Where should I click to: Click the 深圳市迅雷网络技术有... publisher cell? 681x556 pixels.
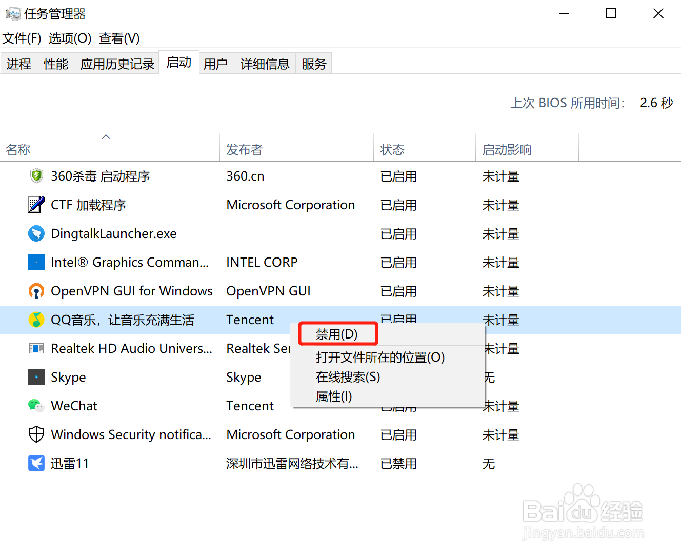tap(292, 464)
